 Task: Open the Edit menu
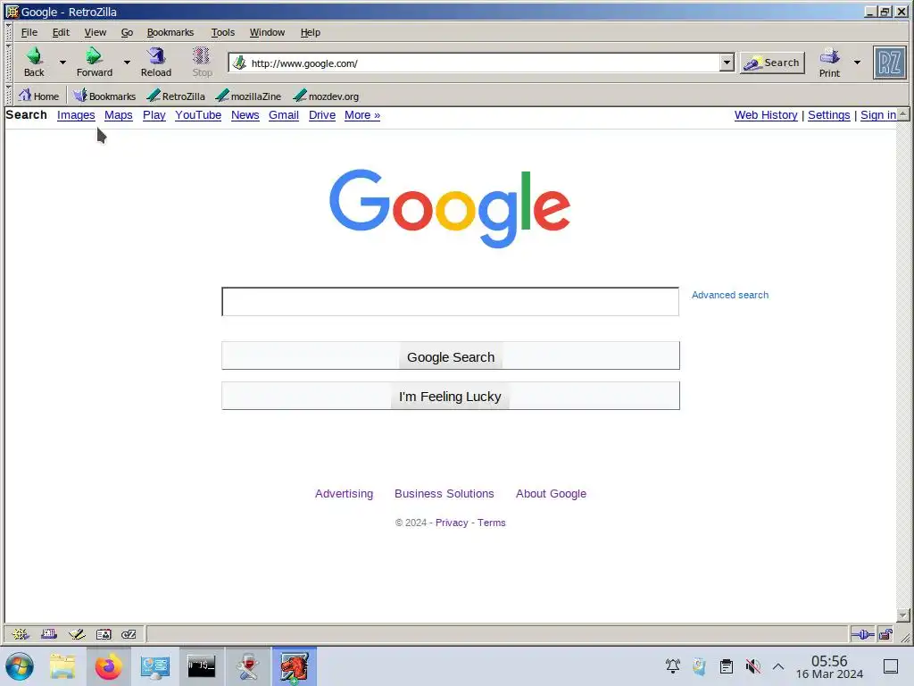[61, 32]
